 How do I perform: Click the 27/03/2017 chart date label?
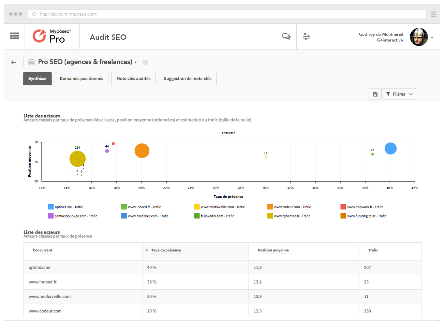coord(228,133)
